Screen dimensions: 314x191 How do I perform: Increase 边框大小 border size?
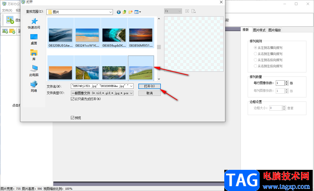point(284,107)
